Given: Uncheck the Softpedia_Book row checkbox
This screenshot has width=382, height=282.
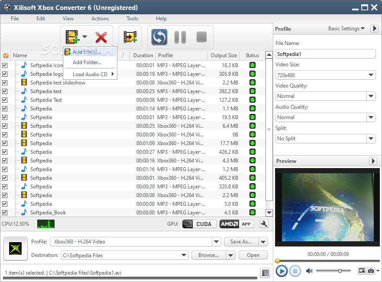Looking at the screenshot, I should point(5,213).
